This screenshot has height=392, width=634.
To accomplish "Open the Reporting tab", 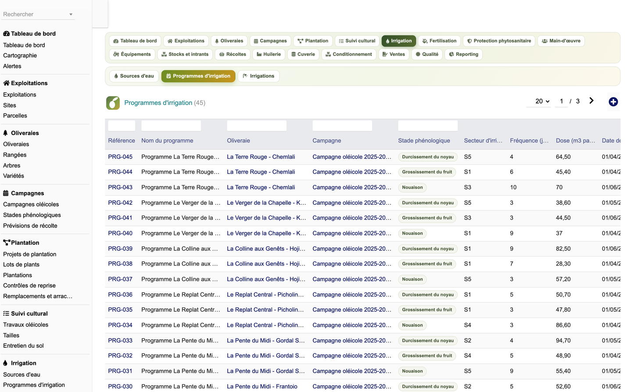I will pyautogui.click(x=463, y=54).
